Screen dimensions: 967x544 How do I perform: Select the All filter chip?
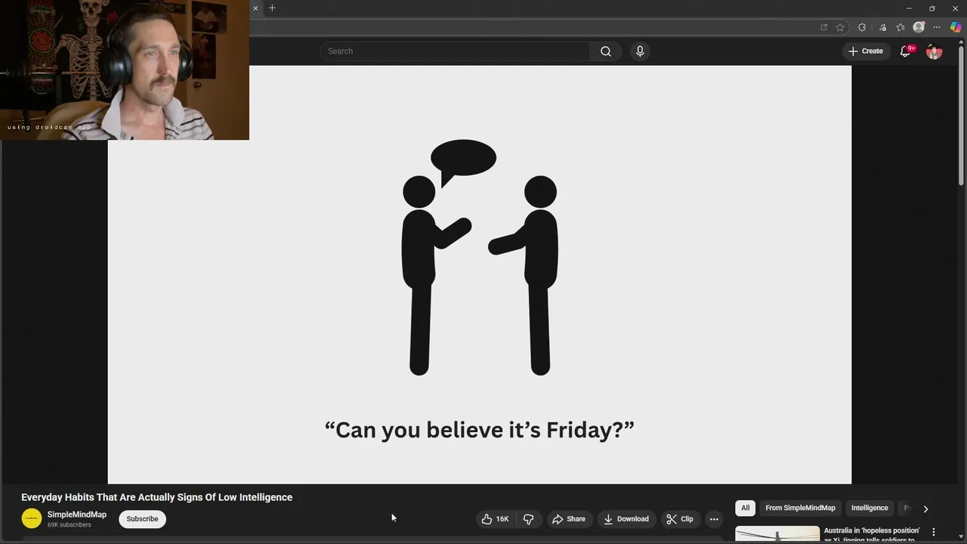[x=745, y=508]
